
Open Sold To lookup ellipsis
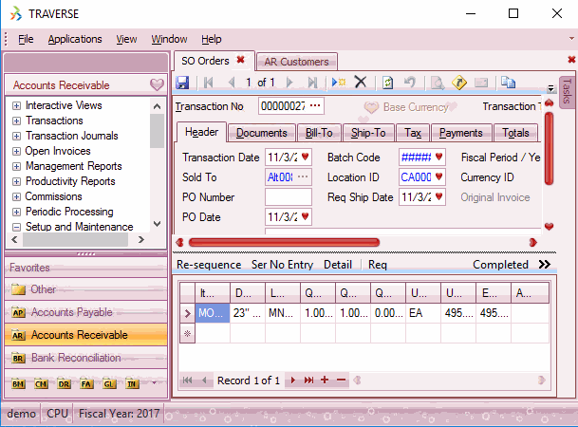click(303, 176)
